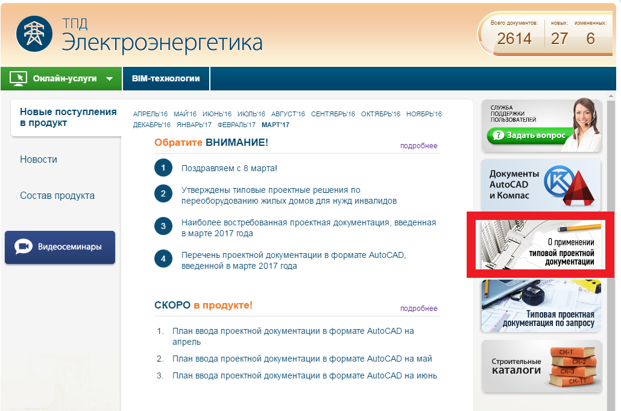
Task: Click the camera icon on Видеосеминары
Action: pos(24,246)
